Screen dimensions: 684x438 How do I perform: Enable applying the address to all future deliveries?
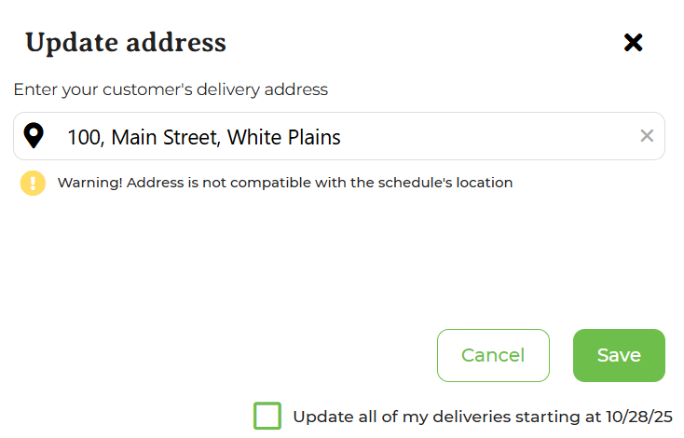click(267, 416)
